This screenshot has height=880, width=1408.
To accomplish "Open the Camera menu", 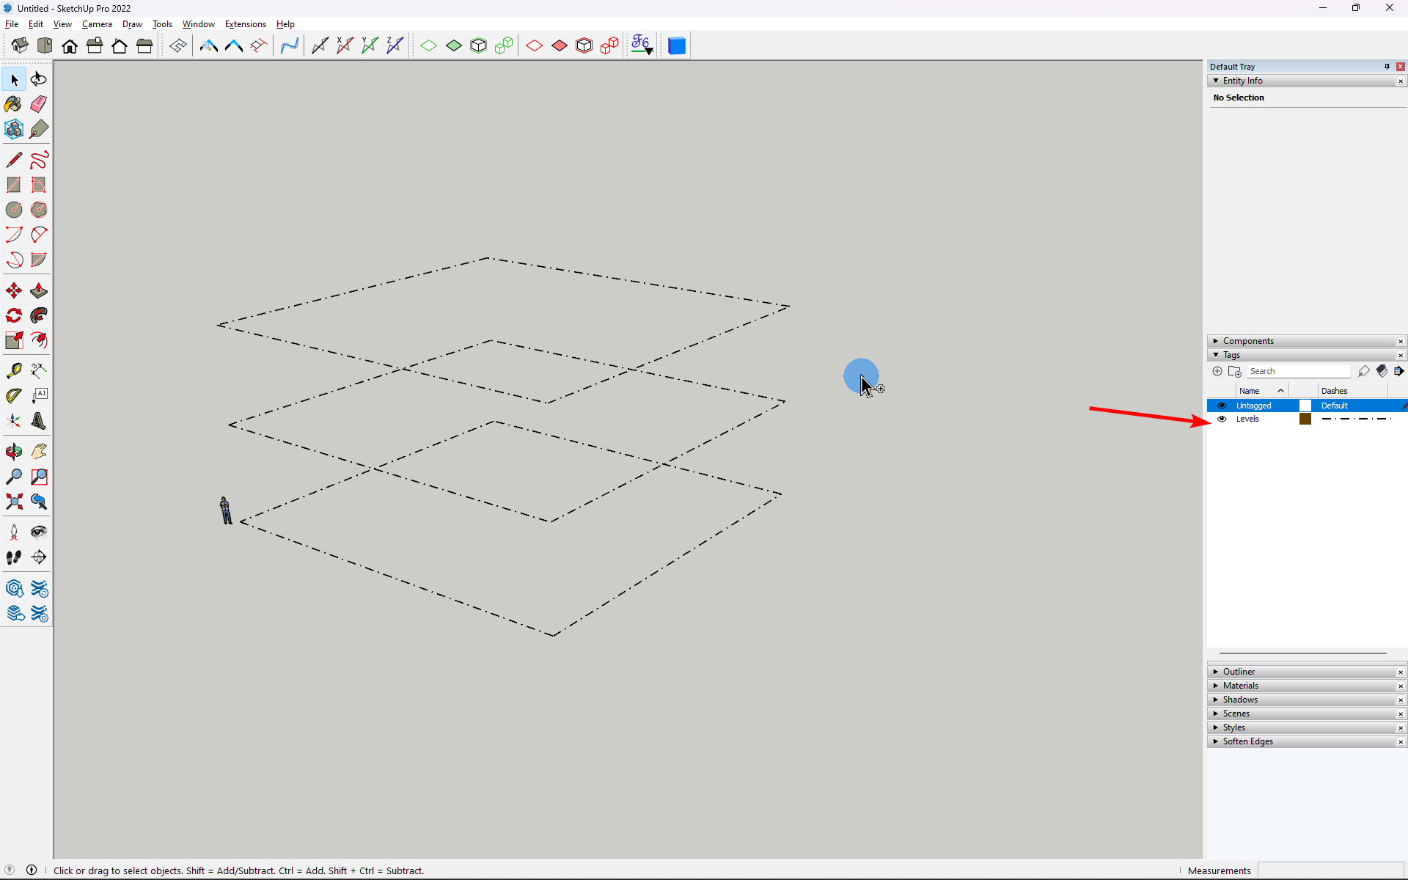I will pyautogui.click(x=97, y=24).
